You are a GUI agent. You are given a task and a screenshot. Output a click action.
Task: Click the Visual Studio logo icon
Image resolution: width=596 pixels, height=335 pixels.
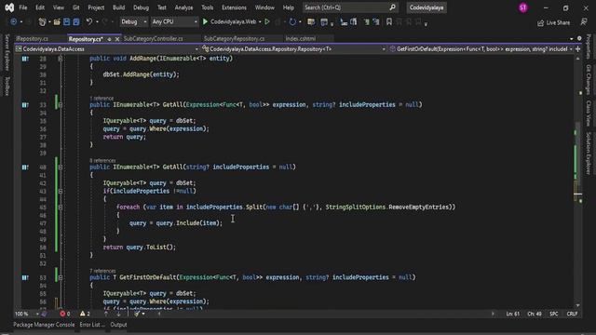click(9, 7)
